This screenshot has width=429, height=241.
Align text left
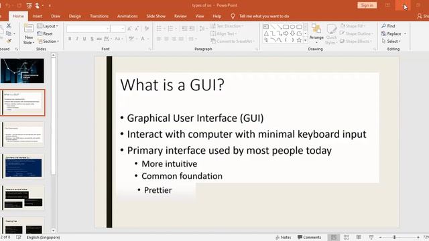(x=159, y=39)
